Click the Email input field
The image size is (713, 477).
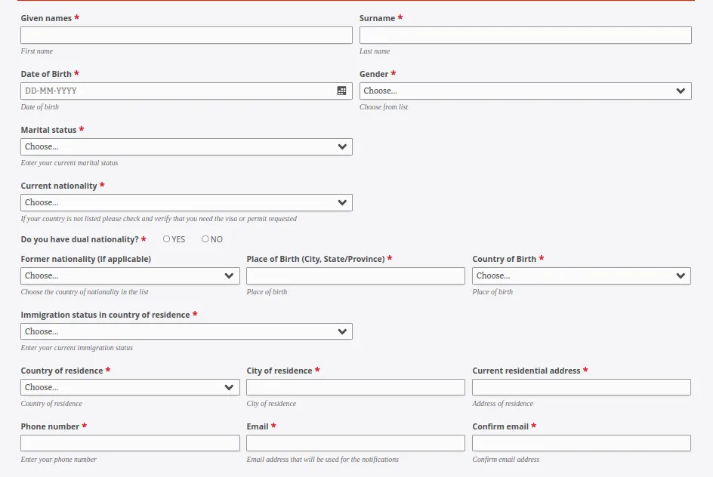click(x=355, y=442)
